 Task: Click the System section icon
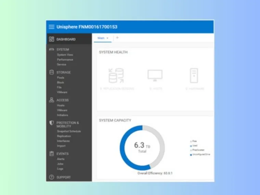(x=51, y=49)
